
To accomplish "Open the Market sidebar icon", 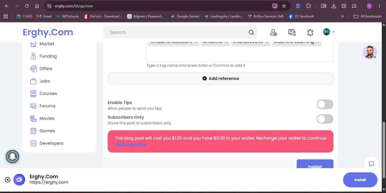I will [33, 44].
